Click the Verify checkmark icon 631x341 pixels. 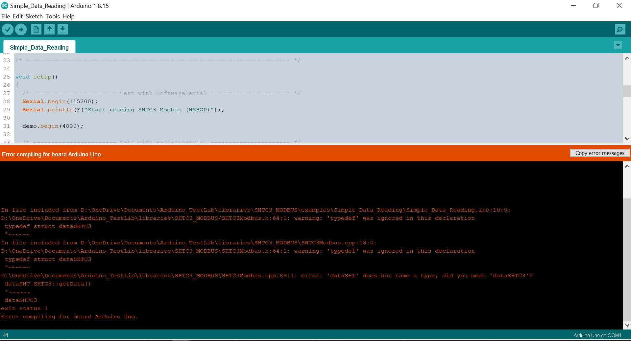[x=8, y=29]
